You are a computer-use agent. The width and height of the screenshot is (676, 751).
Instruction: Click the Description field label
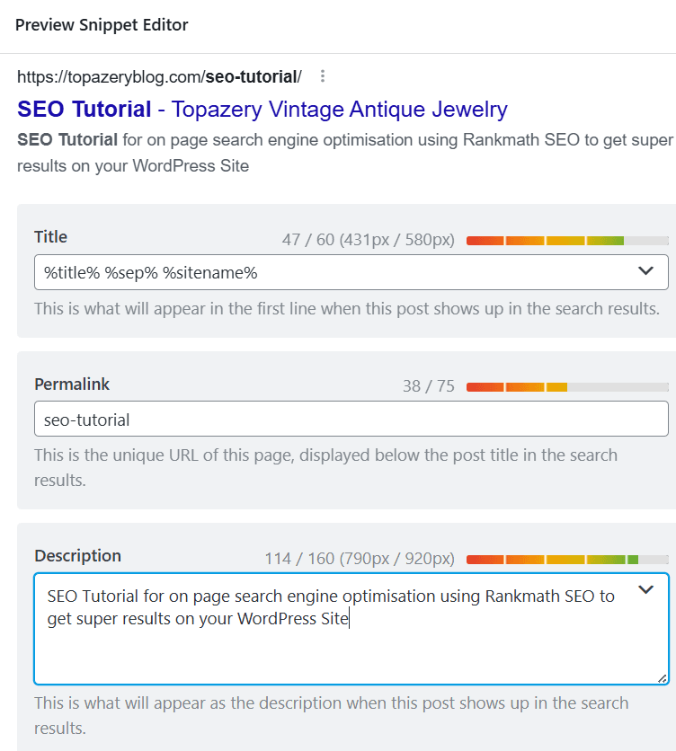pyautogui.click(x=77, y=555)
